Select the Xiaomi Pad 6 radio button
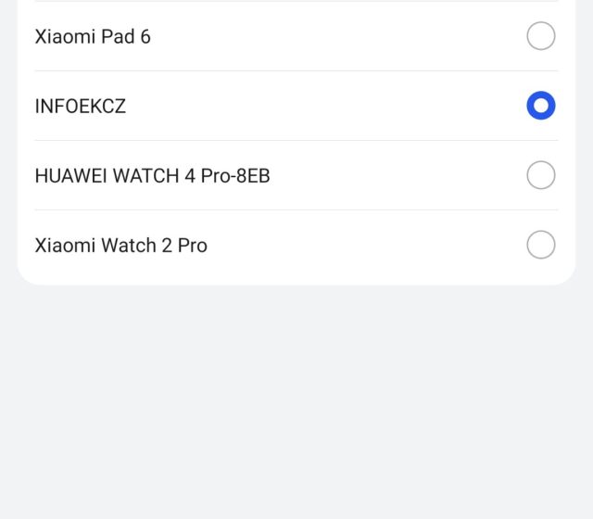Viewport: 593px width, 519px height. pyautogui.click(x=541, y=36)
